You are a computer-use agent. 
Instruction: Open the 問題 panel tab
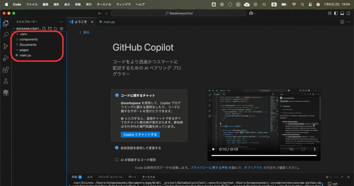click(76, 177)
